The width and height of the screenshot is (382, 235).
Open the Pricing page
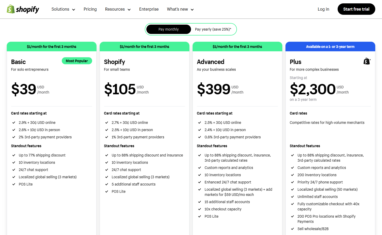tap(90, 9)
